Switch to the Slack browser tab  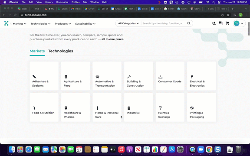click(x=23, y=9)
